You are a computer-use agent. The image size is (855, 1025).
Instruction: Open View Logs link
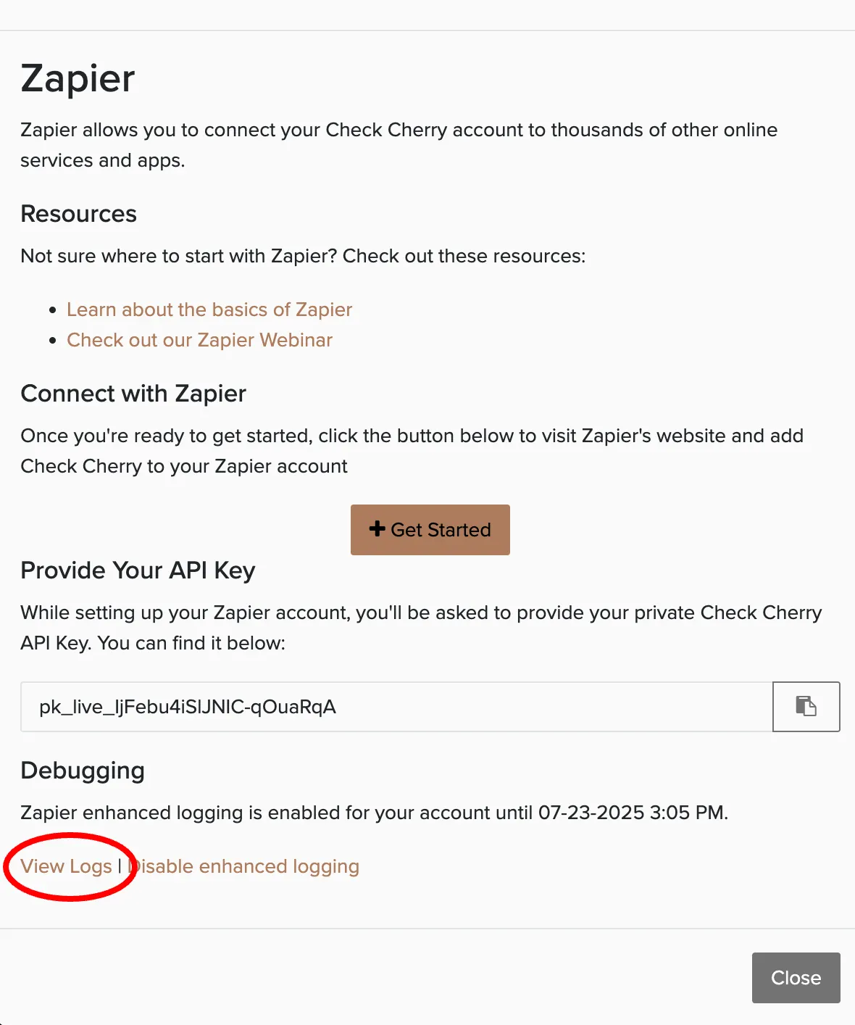pyautogui.click(x=66, y=866)
